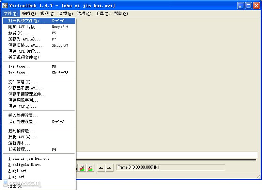
Task: Select the 1st Pass menu entry
Action: pyautogui.click(x=39, y=67)
